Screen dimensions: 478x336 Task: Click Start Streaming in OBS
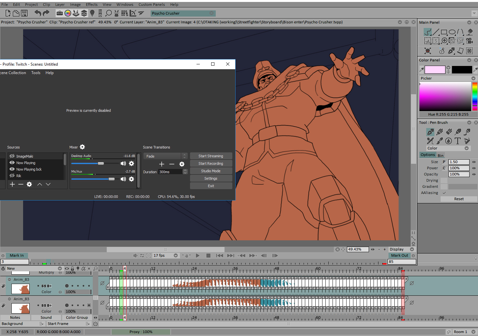click(x=211, y=156)
